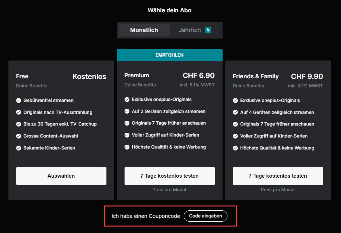Open coupon entry via Code eingeben
The width and height of the screenshot is (341, 233).
point(205,216)
